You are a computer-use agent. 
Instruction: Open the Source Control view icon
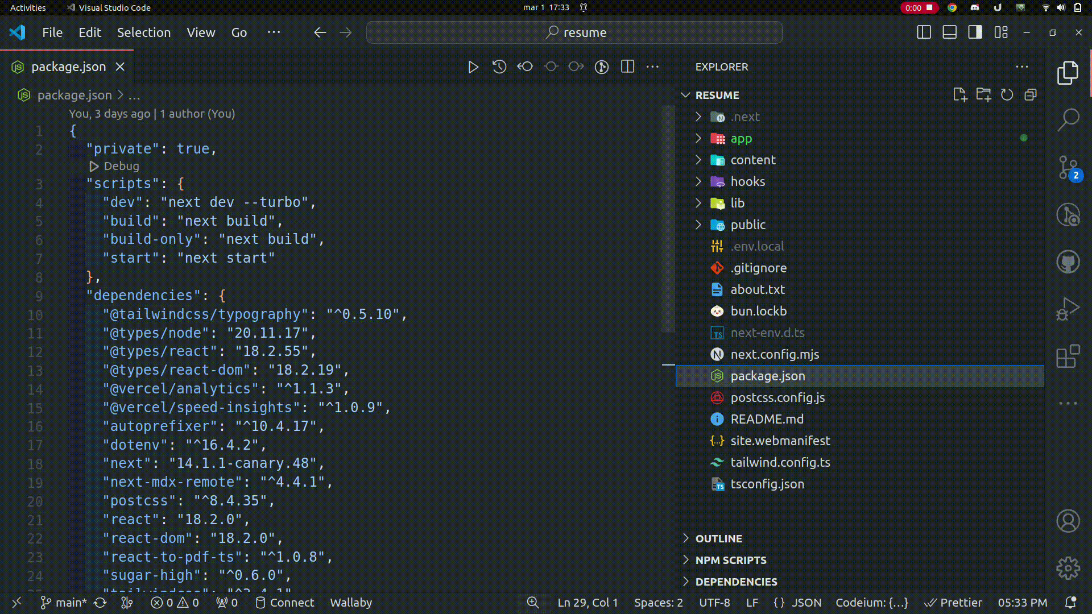click(x=1068, y=168)
